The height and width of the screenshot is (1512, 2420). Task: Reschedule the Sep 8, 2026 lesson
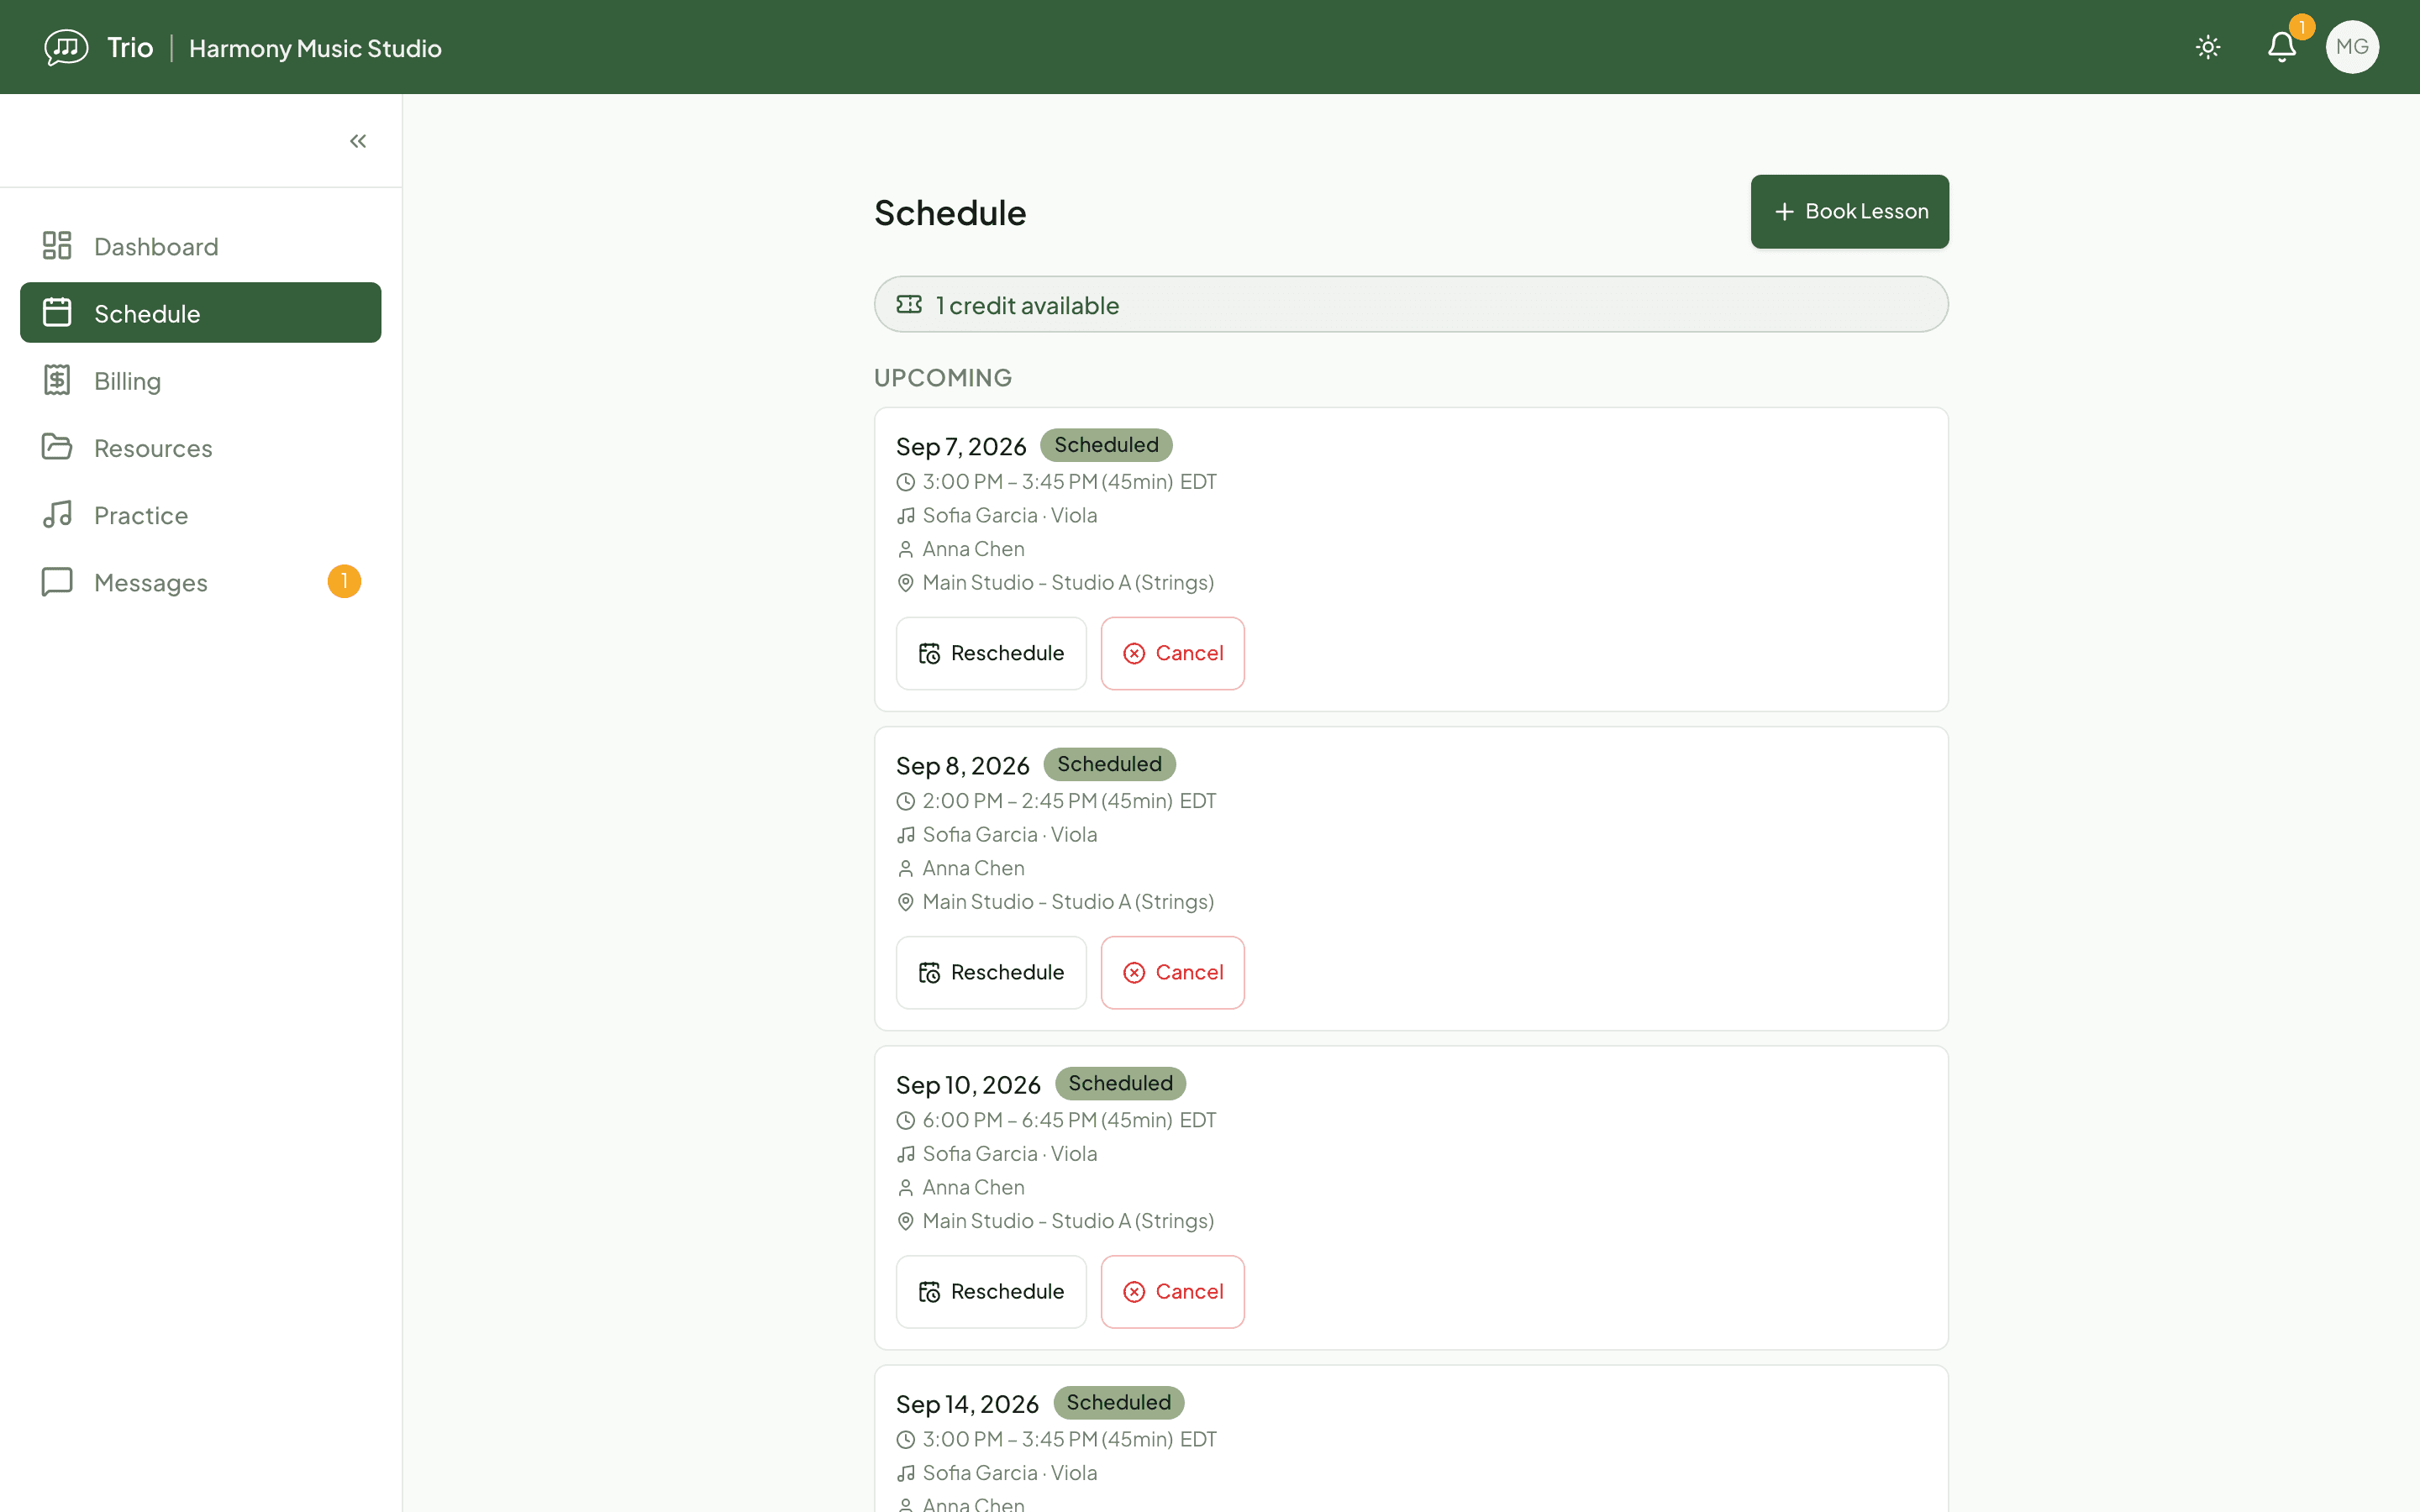tap(991, 972)
